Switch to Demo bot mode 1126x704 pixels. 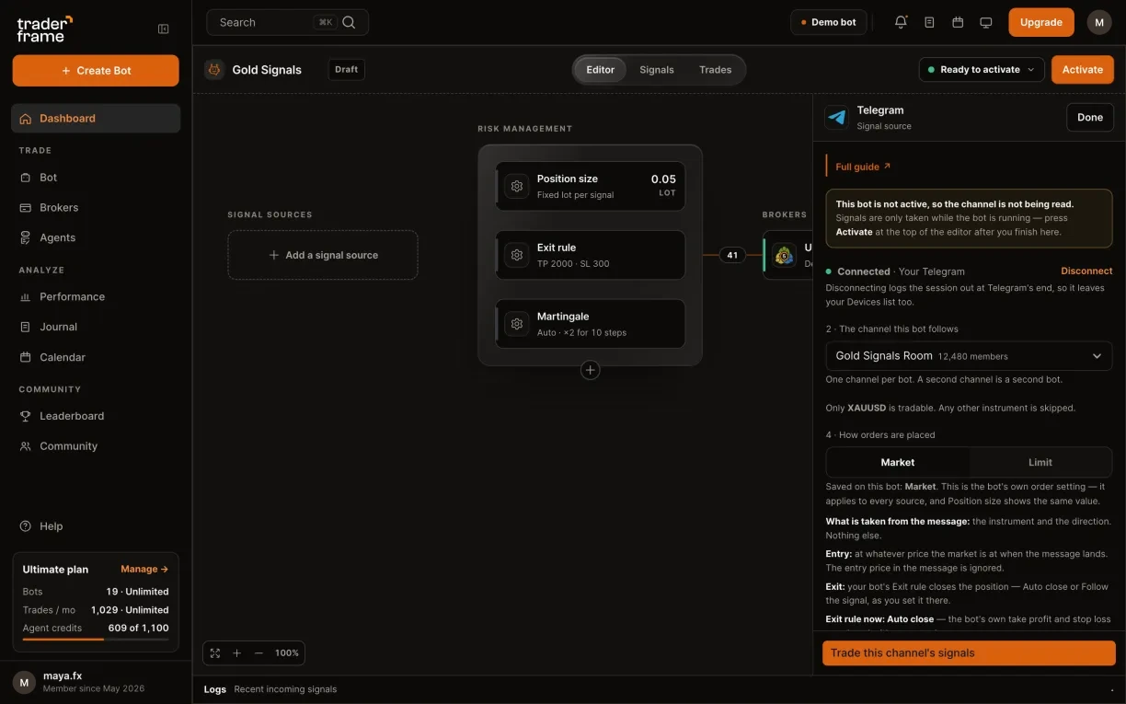click(828, 22)
